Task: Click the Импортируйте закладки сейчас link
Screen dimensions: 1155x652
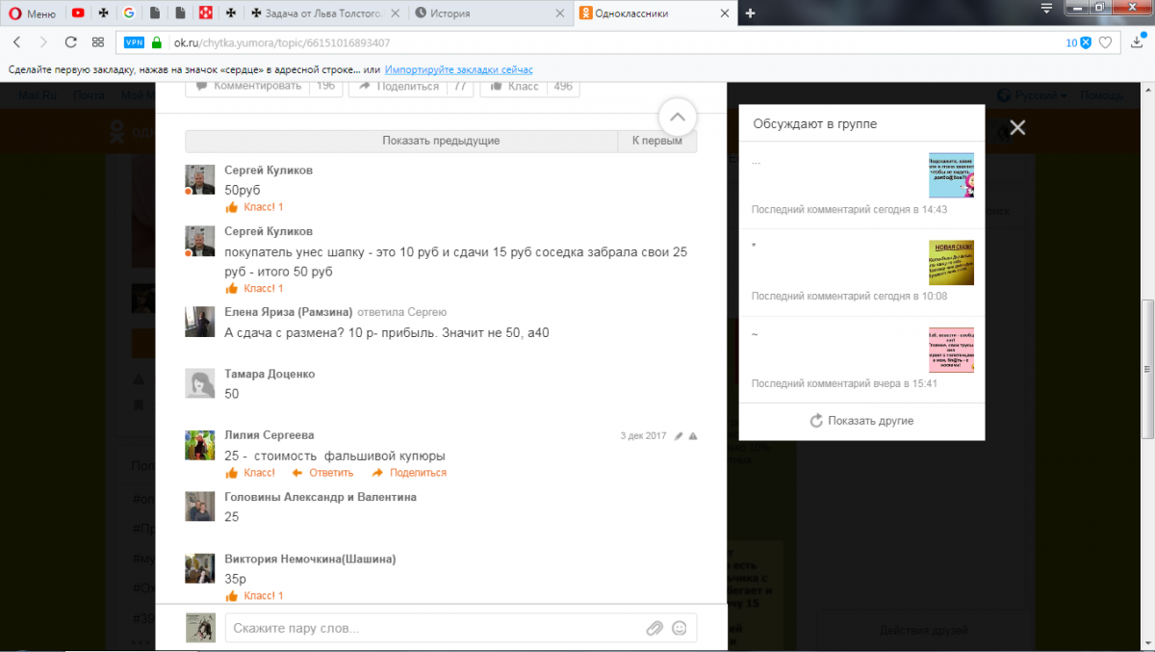Action: pos(459,70)
